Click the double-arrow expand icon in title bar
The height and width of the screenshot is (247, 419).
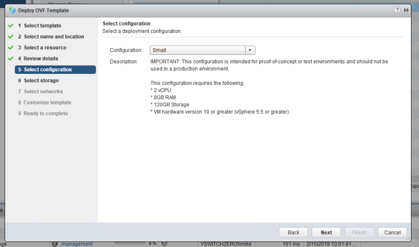point(406,10)
